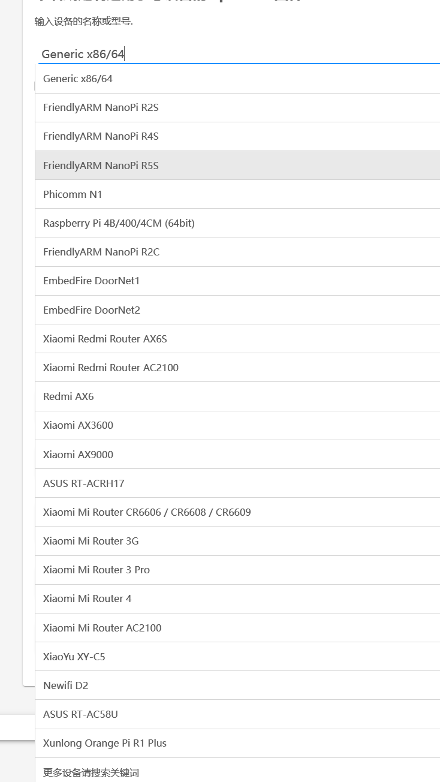Select Phicomm N1 device
Image resolution: width=440 pixels, height=782 pixels.
coord(73,194)
